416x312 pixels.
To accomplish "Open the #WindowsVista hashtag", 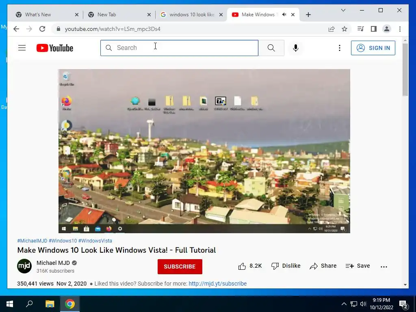I will (95, 240).
